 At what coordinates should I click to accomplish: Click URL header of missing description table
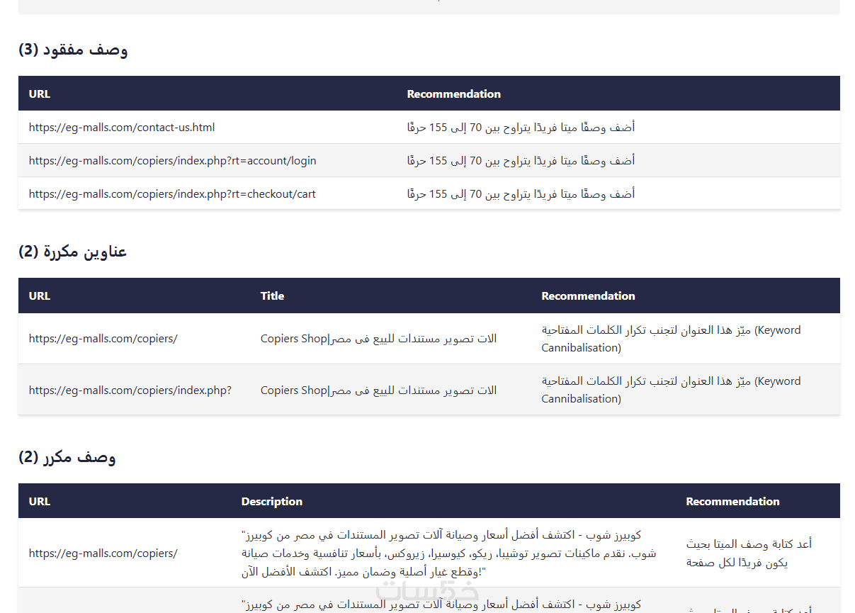pos(40,94)
